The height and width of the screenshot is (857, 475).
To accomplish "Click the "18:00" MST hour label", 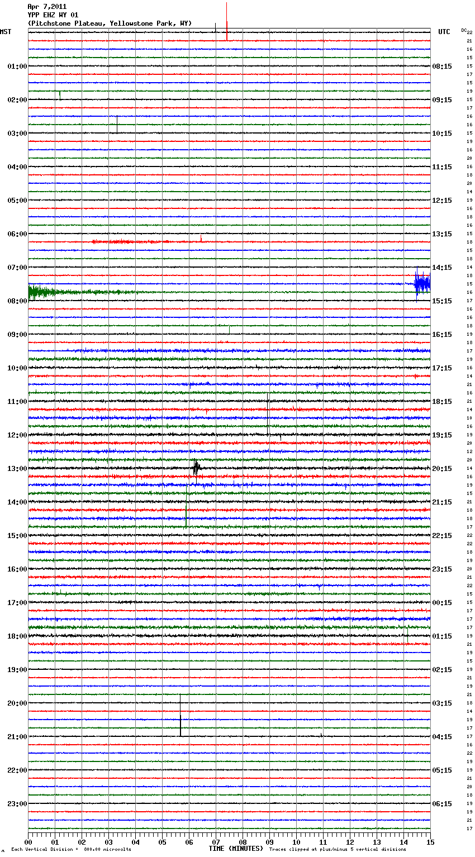I will click(17, 636).
